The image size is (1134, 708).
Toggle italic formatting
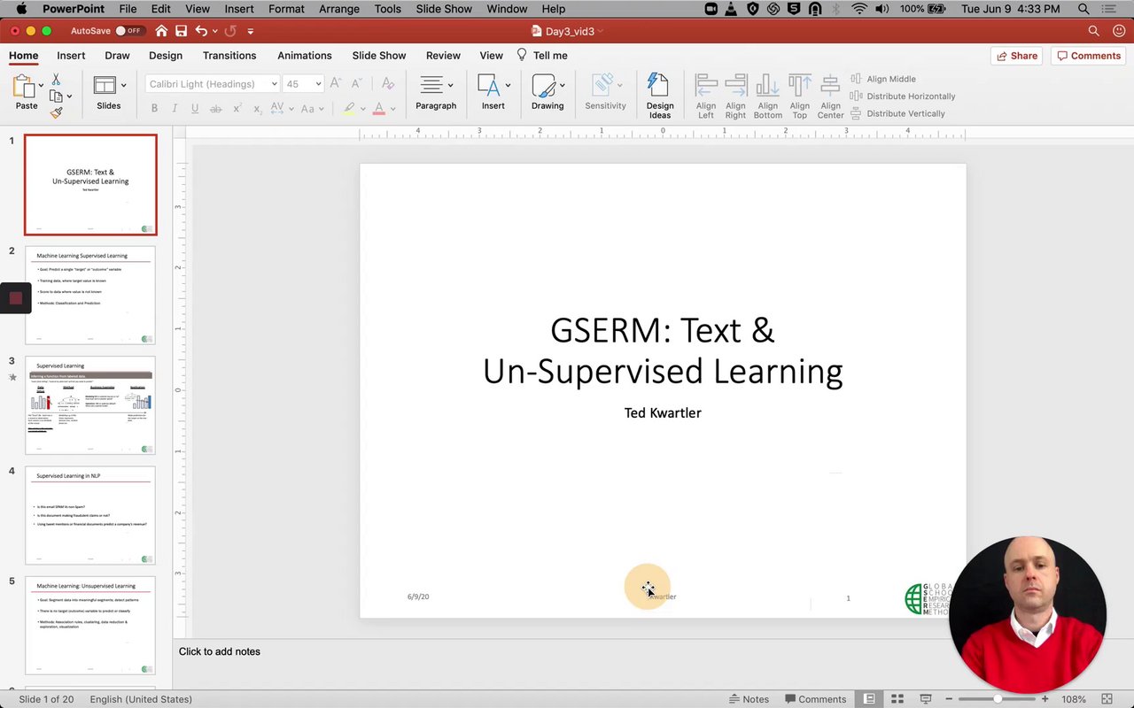(175, 109)
